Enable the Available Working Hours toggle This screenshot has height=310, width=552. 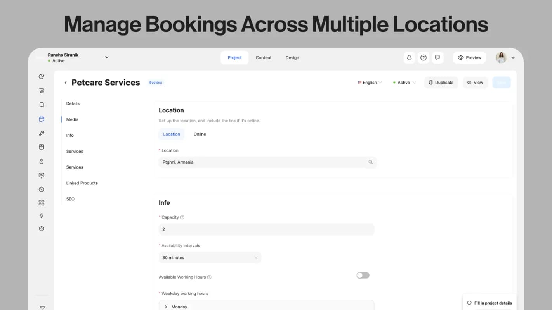tap(363, 275)
